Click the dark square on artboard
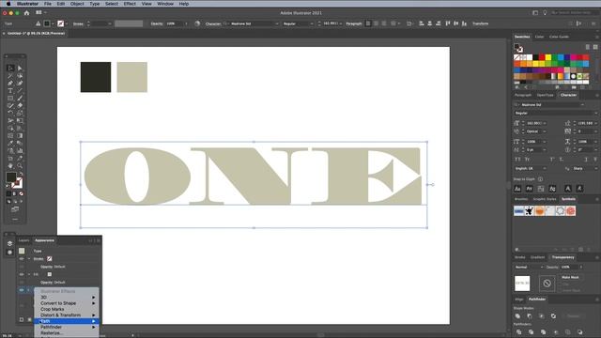This screenshot has width=601, height=338. coord(96,77)
